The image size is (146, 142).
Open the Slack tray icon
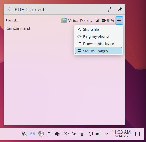click(41, 134)
